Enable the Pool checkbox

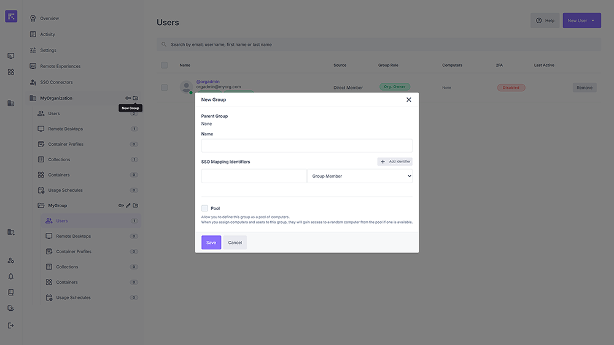click(205, 208)
